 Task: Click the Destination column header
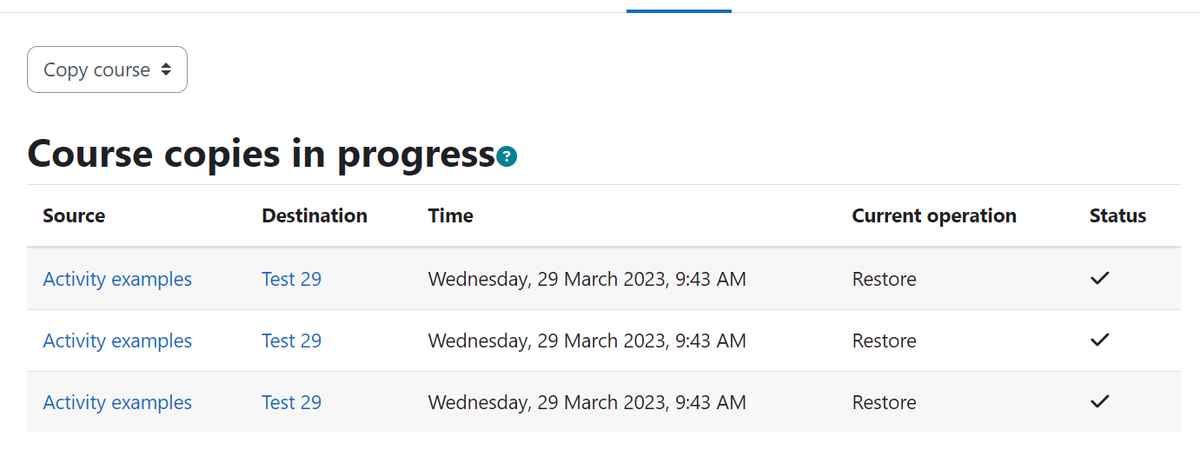315,215
